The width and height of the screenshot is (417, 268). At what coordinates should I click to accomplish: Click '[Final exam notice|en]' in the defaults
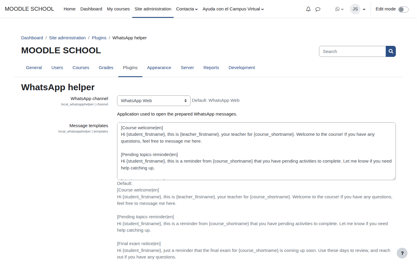(139, 244)
